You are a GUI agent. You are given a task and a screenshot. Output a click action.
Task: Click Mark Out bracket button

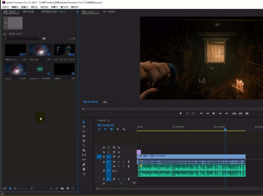(x=193, y=114)
